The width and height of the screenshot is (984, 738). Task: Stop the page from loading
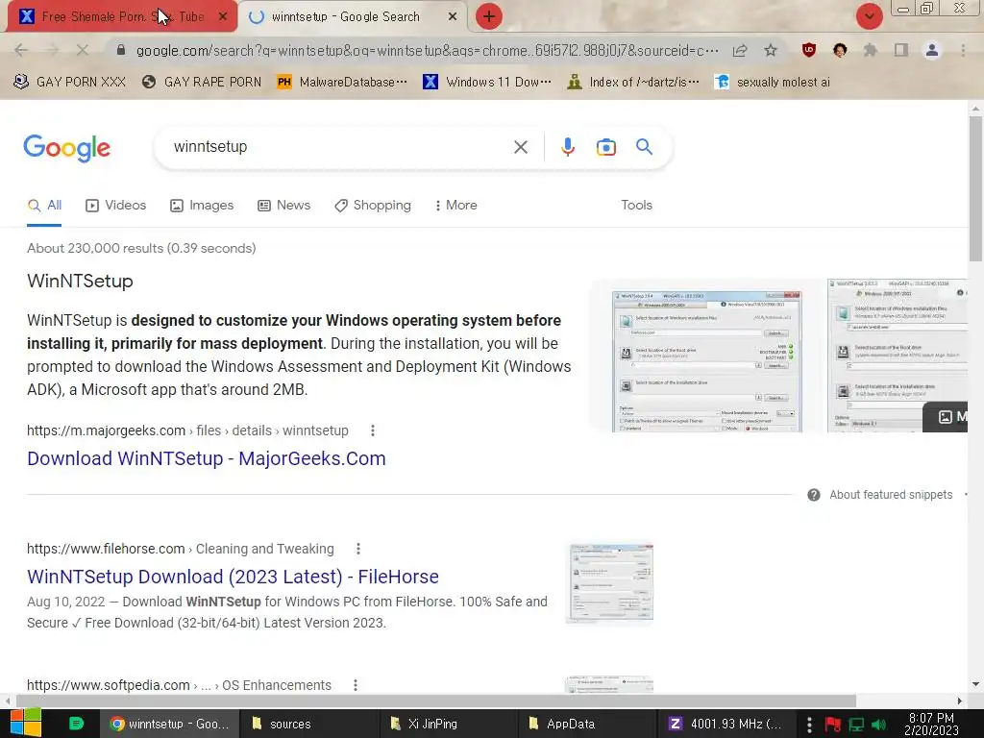(x=83, y=50)
